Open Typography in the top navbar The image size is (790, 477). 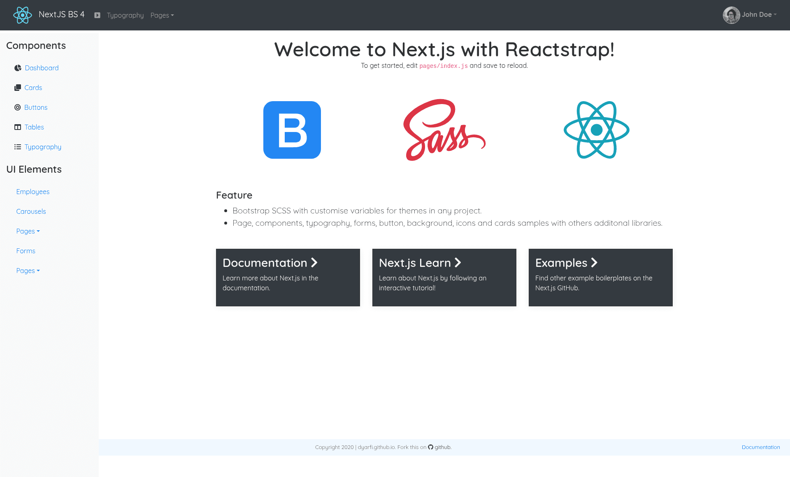click(125, 15)
